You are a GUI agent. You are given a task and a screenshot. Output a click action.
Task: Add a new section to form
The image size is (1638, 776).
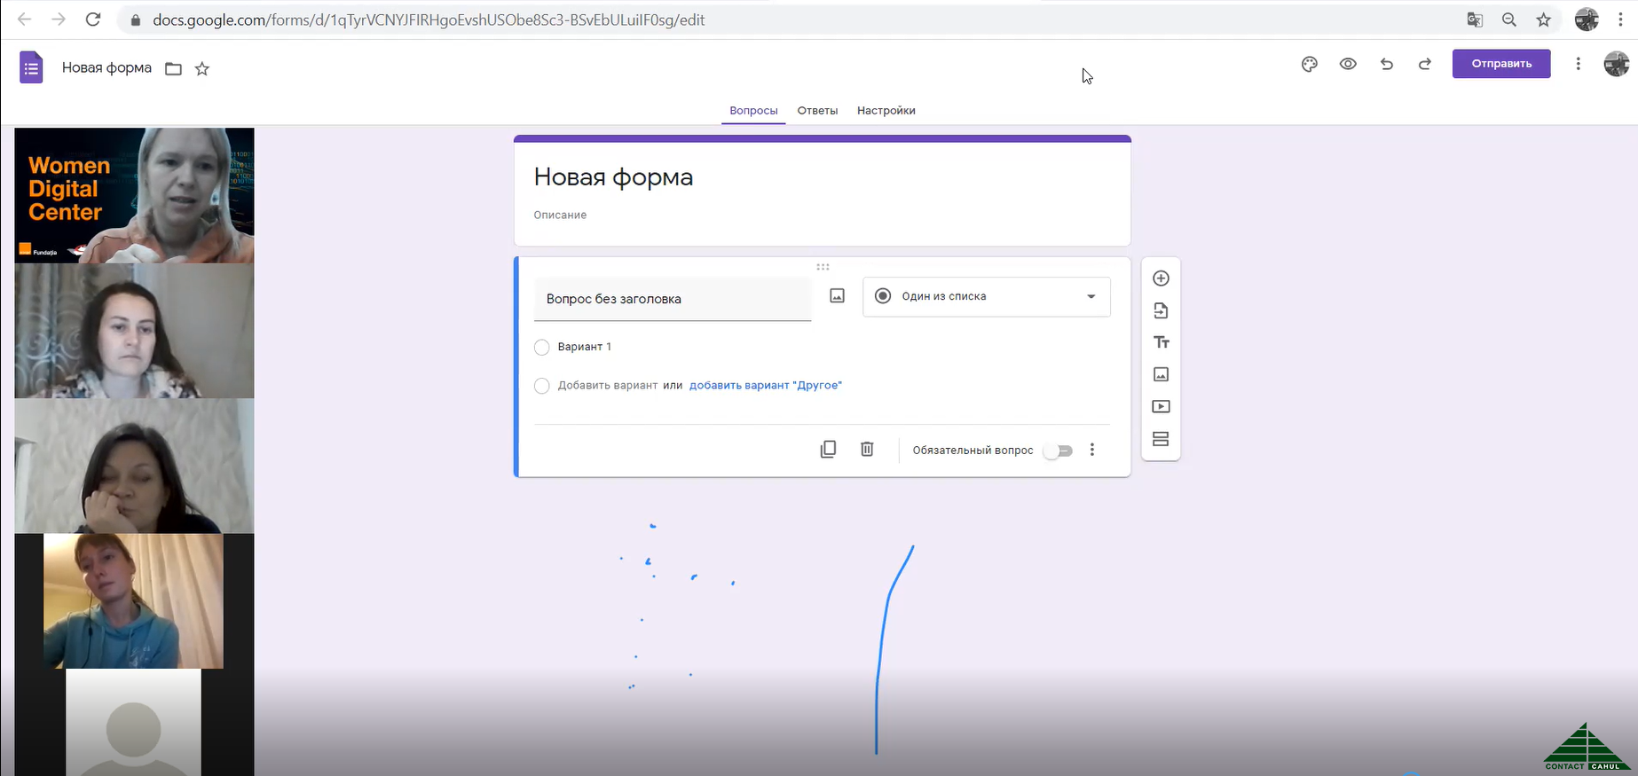click(1161, 439)
